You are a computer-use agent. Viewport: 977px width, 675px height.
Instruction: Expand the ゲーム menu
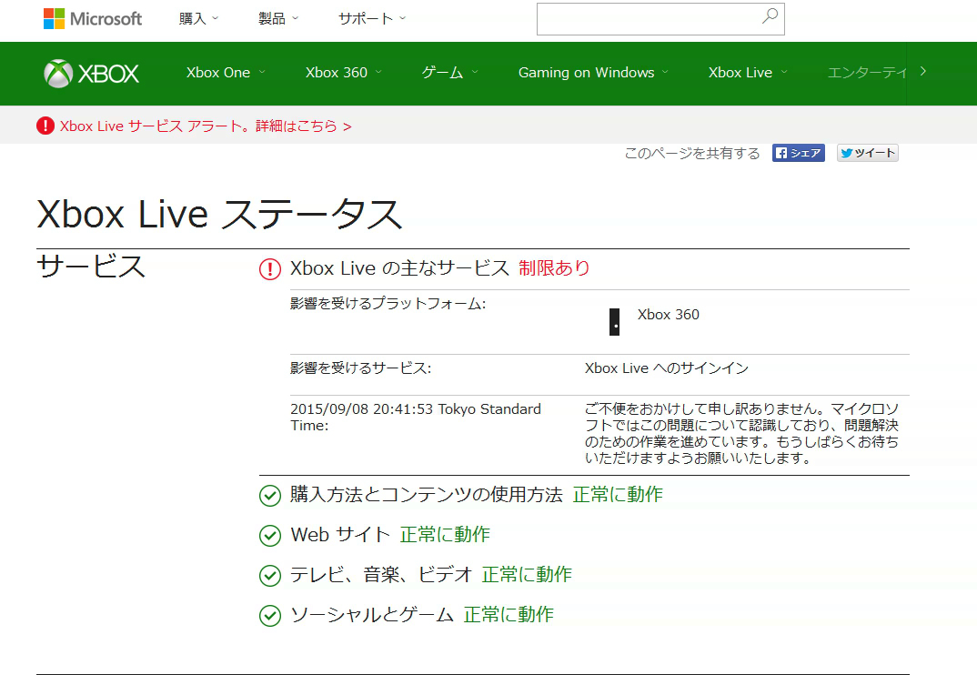[450, 72]
